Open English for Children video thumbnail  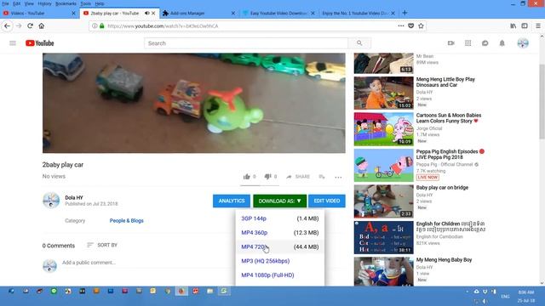pyautogui.click(x=384, y=238)
